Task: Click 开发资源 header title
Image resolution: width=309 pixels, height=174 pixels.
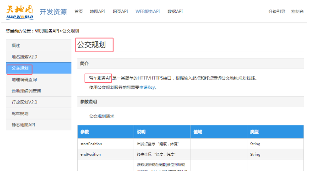Action: click(53, 12)
